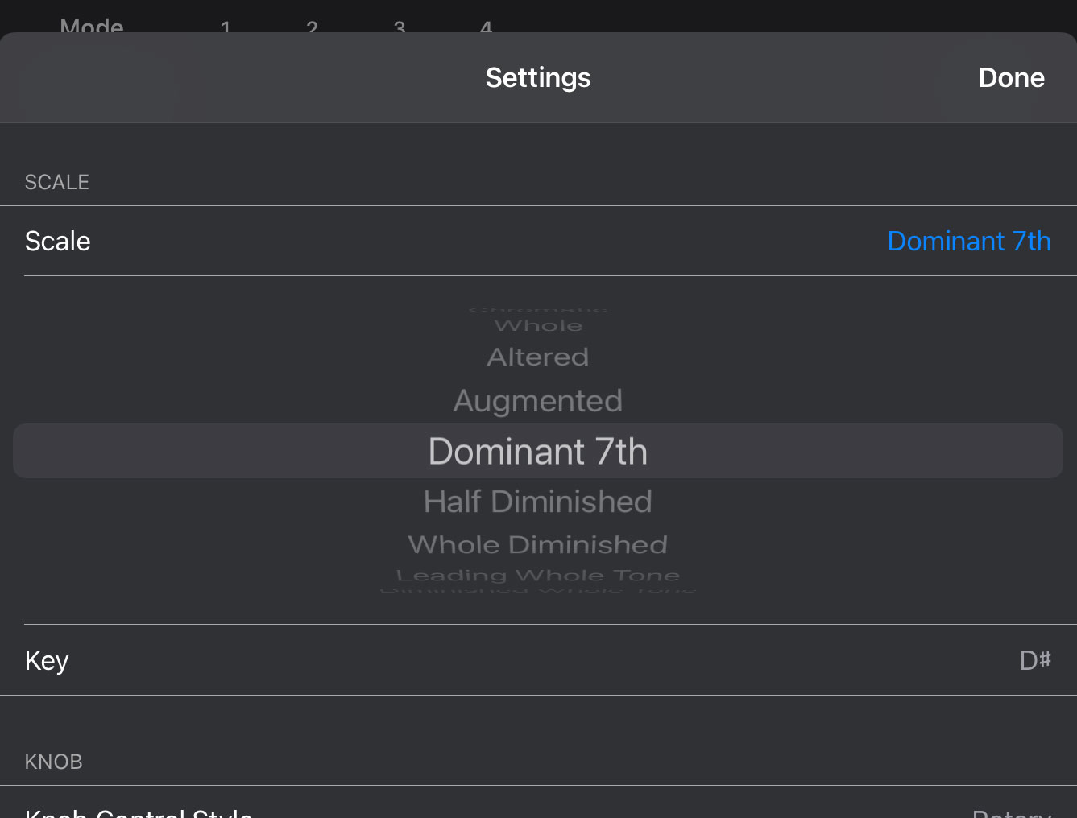
Task: Tap the D# key value
Action: pos(1035,660)
